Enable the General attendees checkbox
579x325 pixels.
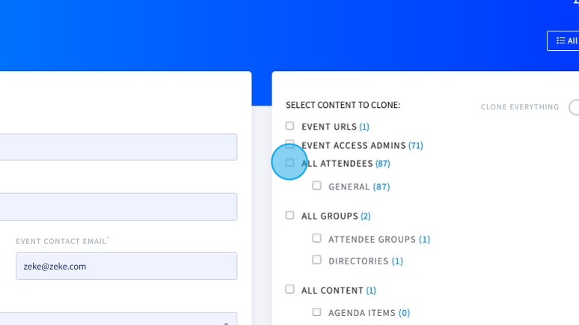[317, 186]
